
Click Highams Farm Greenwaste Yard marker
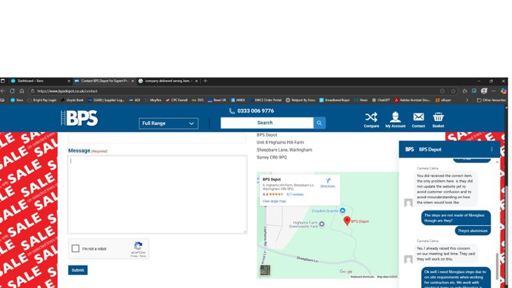click(322, 224)
